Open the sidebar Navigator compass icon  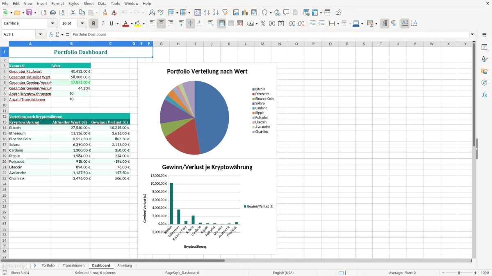[484, 83]
